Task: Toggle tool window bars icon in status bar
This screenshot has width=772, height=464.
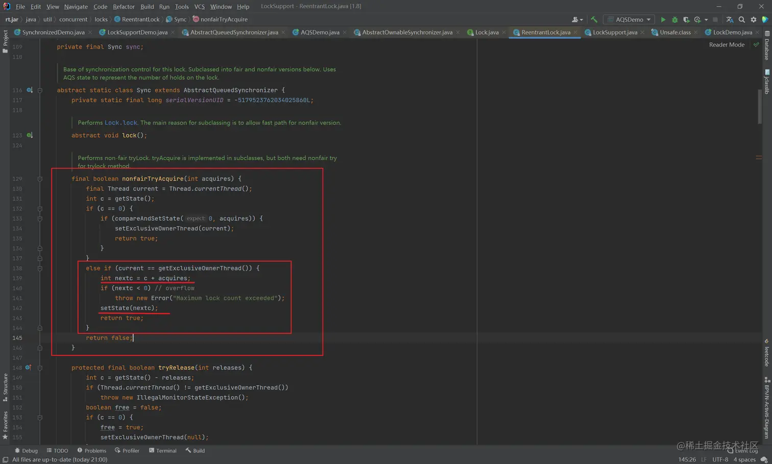Action: click(x=5, y=459)
